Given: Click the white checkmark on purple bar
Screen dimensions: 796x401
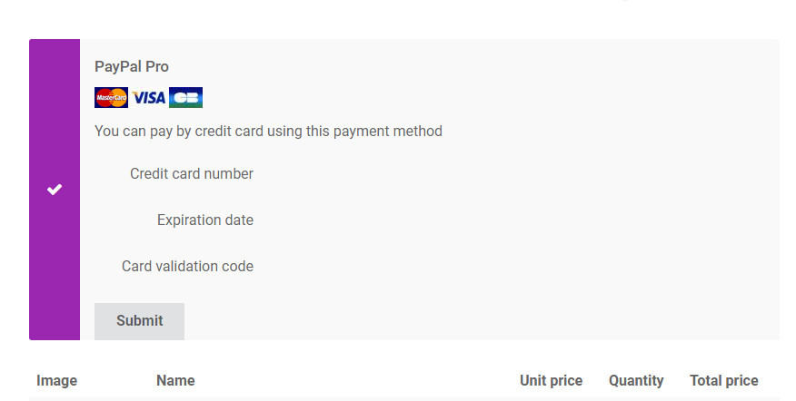Looking at the screenshot, I should tap(55, 190).
